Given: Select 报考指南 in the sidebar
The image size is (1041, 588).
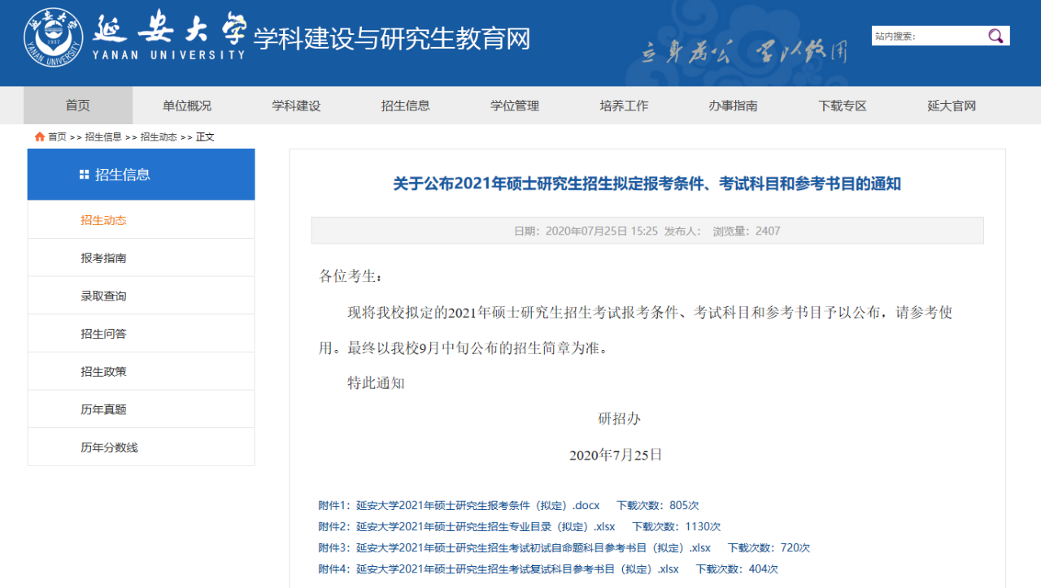Looking at the screenshot, I should [141, 258].
